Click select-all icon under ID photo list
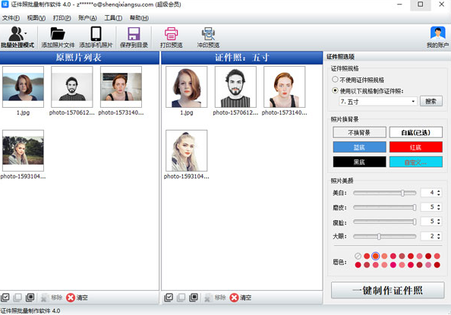Image resolution: width=451 pixels, height=315 pixels. [169, 298]
